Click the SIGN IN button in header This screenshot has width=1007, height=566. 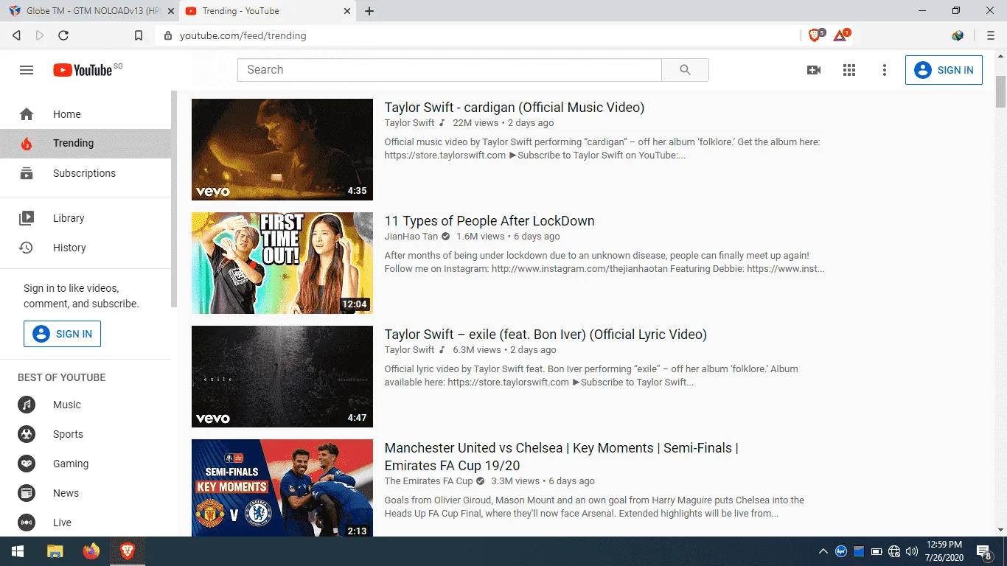(944, 70)
